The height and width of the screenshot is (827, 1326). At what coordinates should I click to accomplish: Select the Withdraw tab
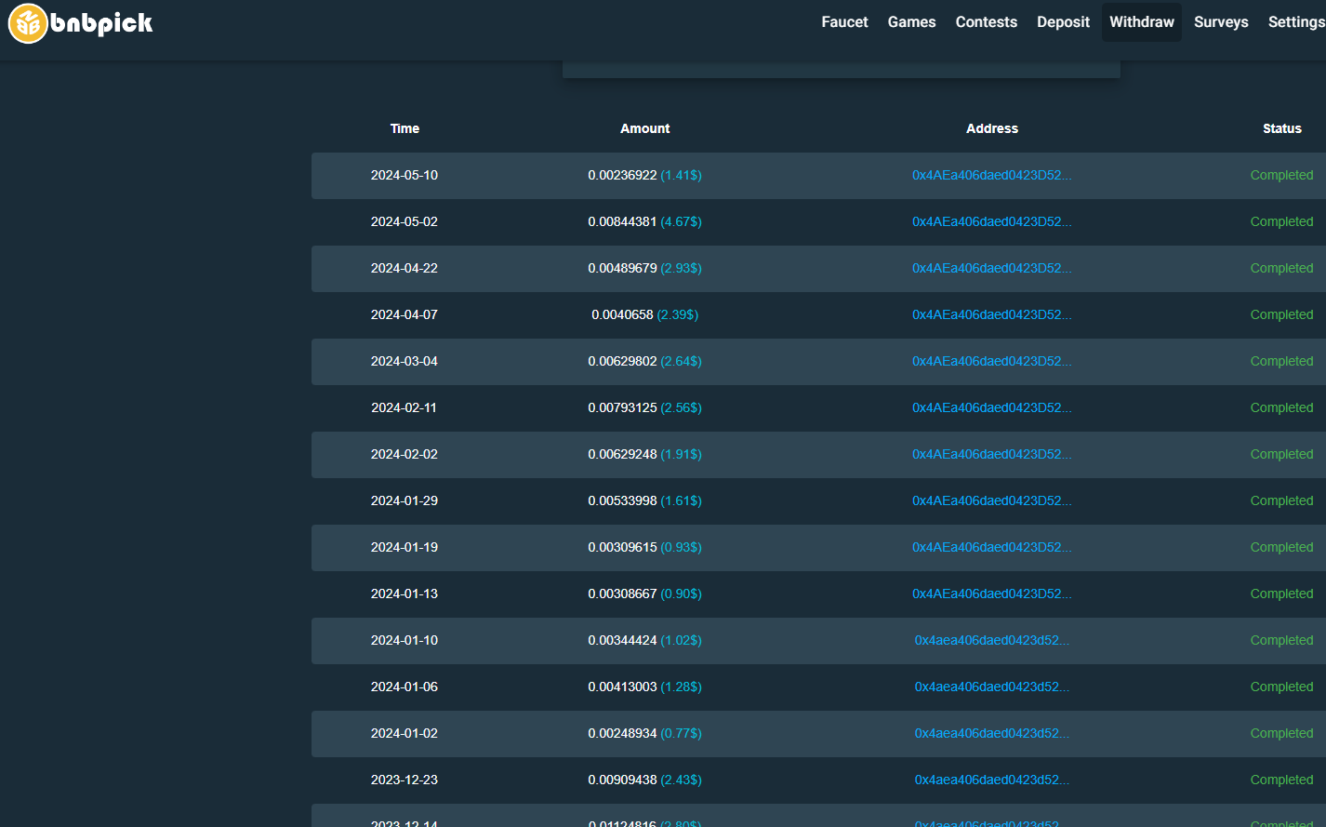click(x=1141, y=22)
